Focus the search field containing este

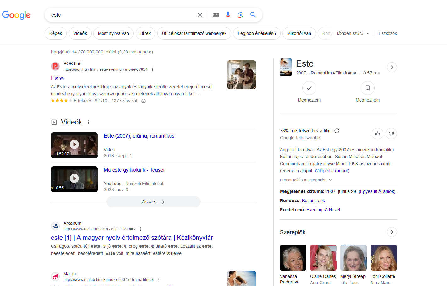click(x=123, y=15)
